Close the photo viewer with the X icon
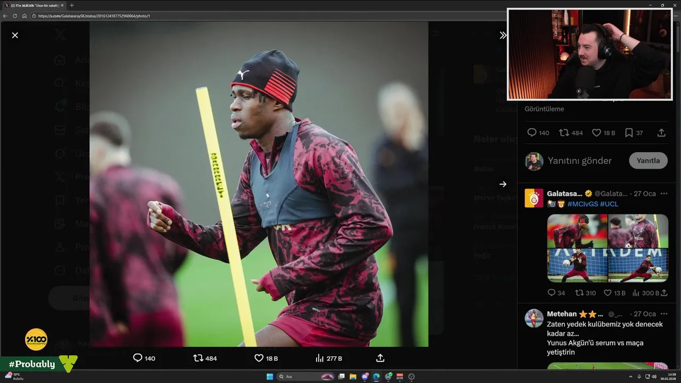This screenshot has width=681, height=383. click(15, 35)
